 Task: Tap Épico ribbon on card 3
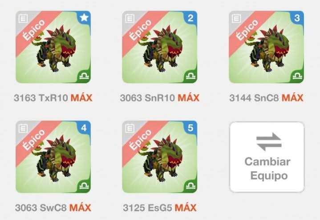[247, 30]
